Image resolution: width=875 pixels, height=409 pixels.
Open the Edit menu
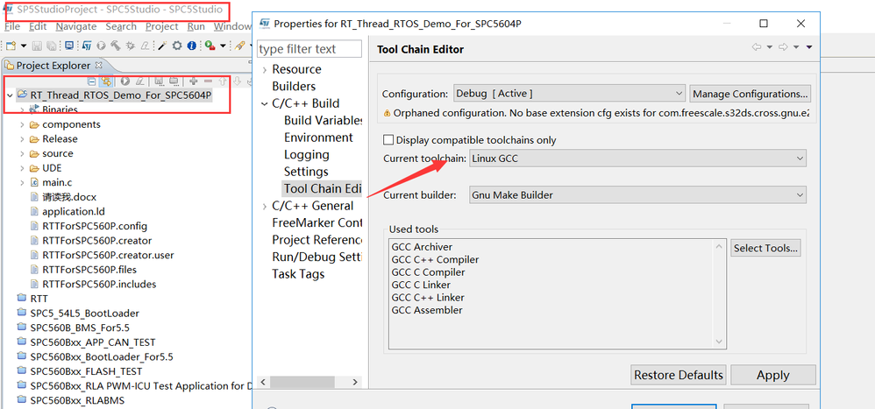pyautogui.click(x=38, y=27)
